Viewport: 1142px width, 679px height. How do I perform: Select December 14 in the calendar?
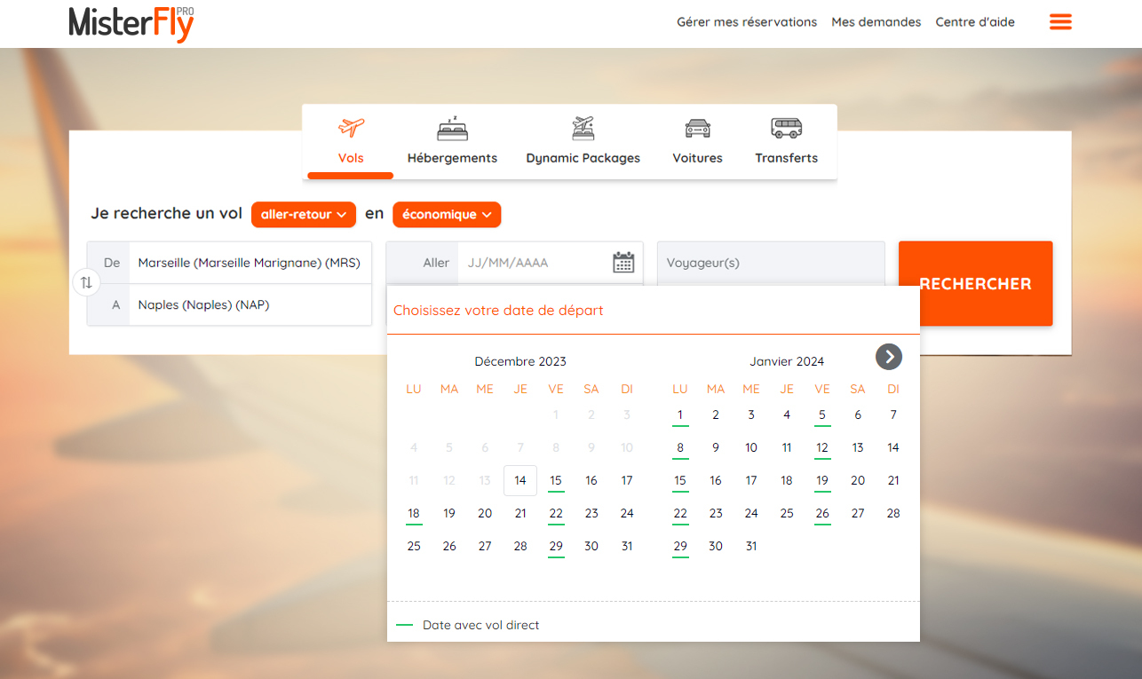(x=519, y=480)
